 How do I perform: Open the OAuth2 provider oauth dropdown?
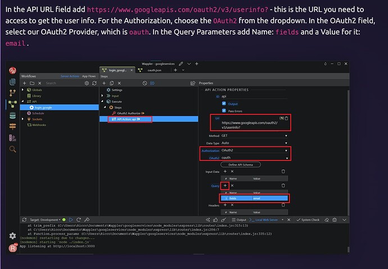coord(254,158)
